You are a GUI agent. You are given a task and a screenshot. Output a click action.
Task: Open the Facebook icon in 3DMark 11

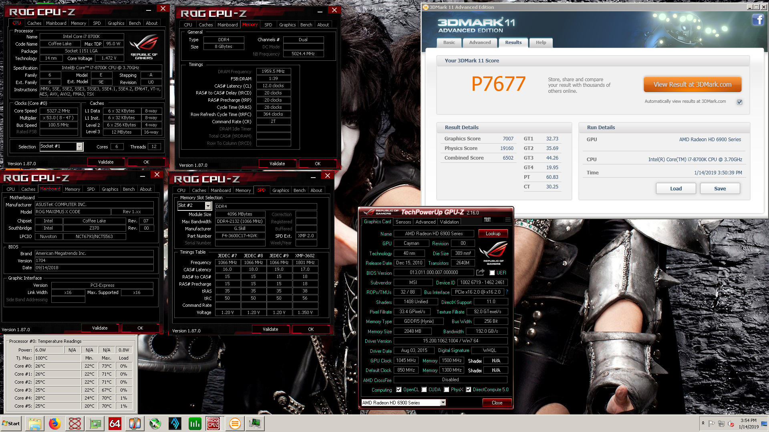pos(758,20)
